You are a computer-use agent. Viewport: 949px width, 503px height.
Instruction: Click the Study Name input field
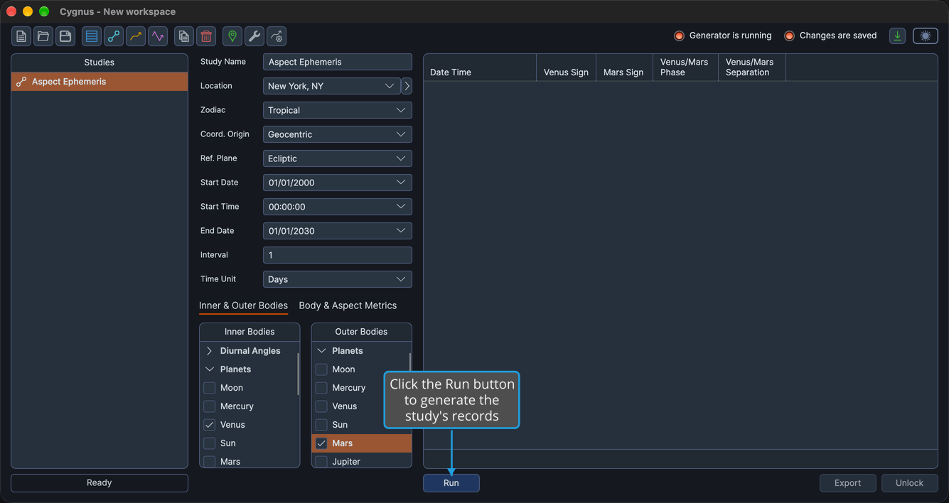tap(337, 62)
